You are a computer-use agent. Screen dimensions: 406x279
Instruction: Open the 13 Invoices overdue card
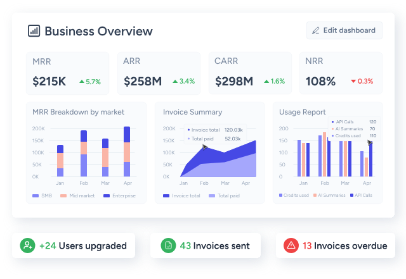336,245
